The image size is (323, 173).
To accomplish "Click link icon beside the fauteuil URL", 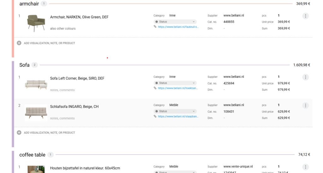I will (x=155, y=27).
